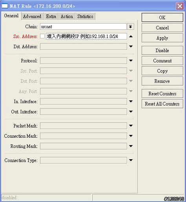Click the Connection Type empty field
The height and width of the screenshot is (202, 186).
click(84, 160)
